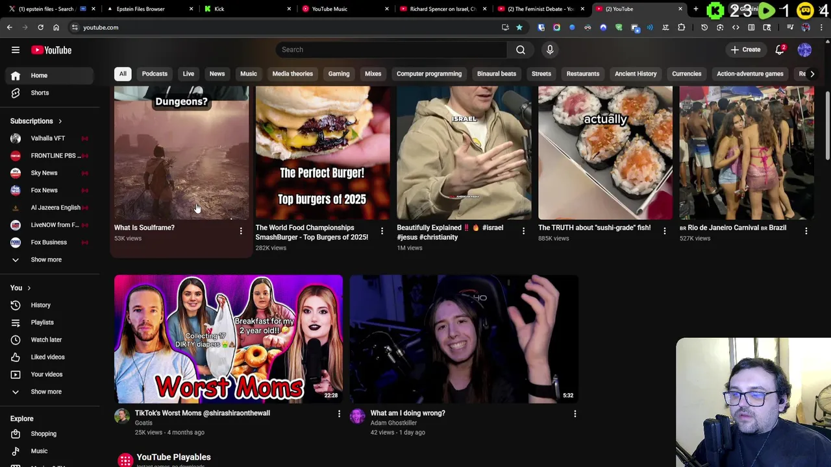Image resolution: width=831 pixels, height=467 pixels.
Task: Open Goatis channel link
Action: pyautogui.click(x=143, y=423)
